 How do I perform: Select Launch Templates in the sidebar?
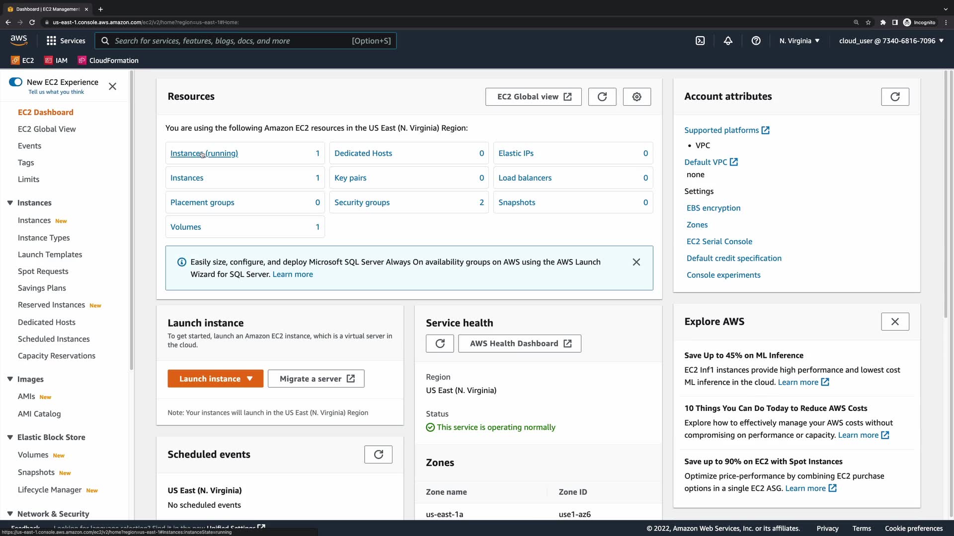[x=50, y=255]
